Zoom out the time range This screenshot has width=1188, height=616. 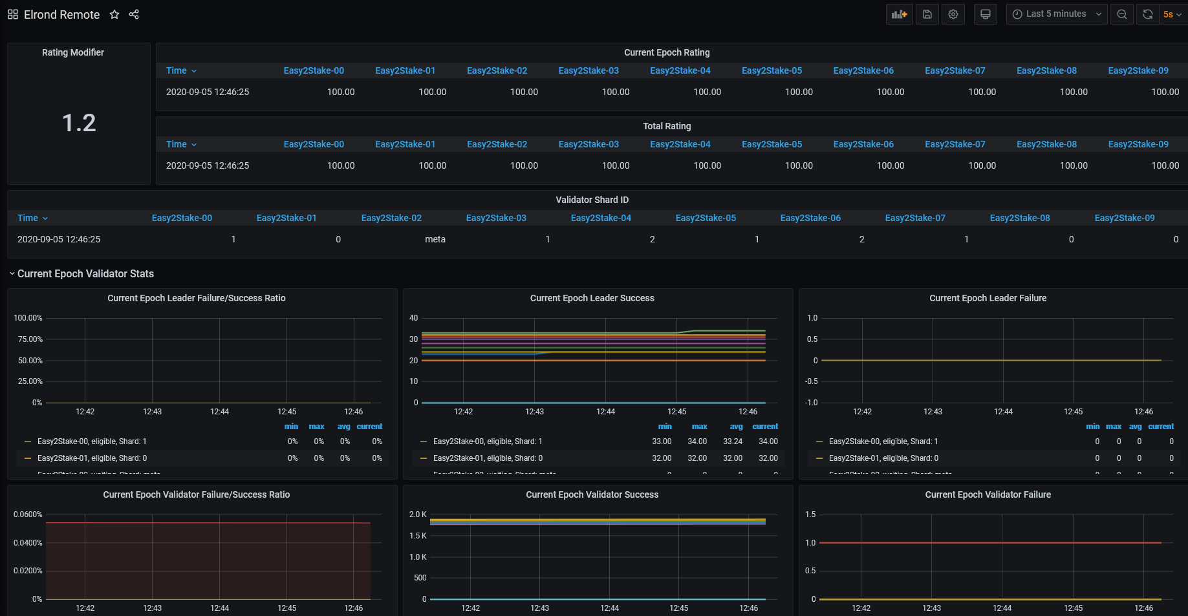[x=1122, y=14]
